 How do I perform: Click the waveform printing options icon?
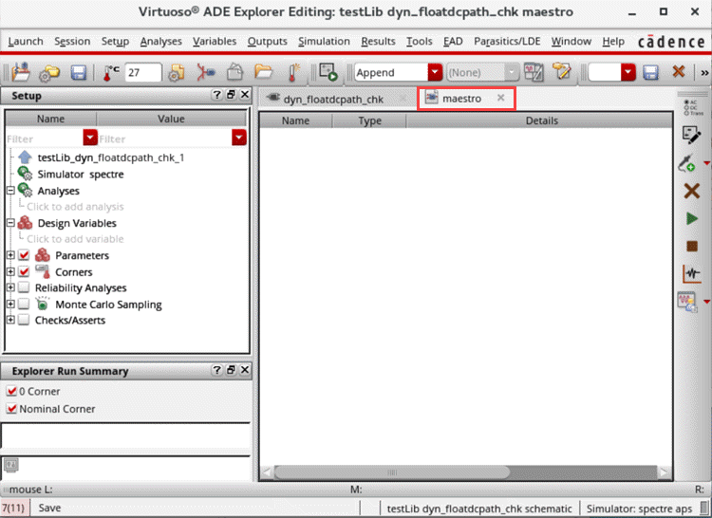pos(534,72)
